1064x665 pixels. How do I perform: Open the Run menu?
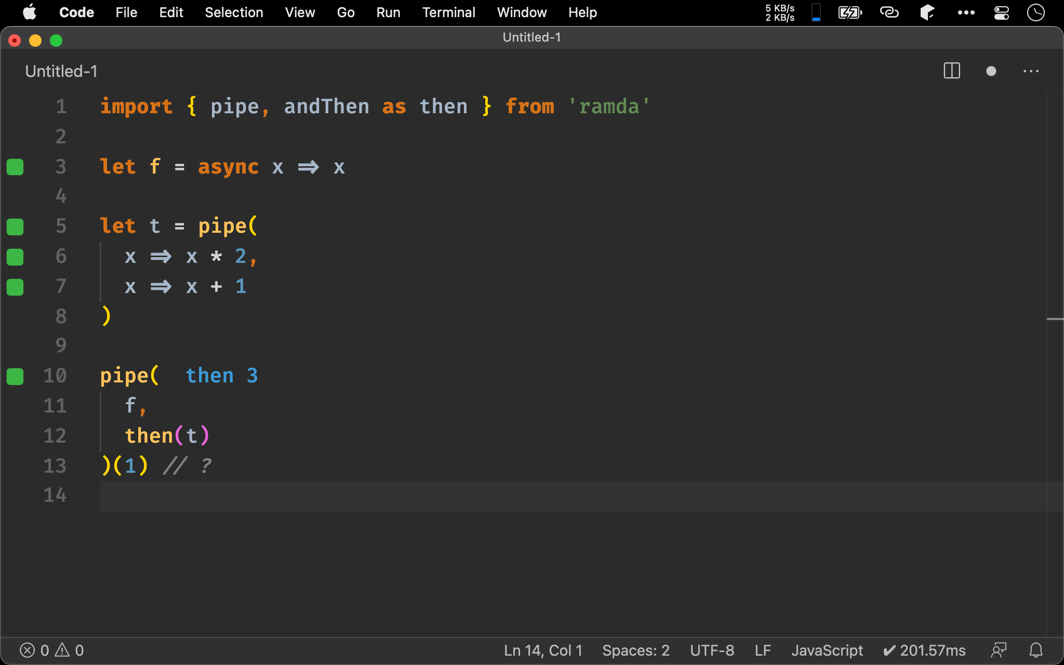click(x=388, y=12)
